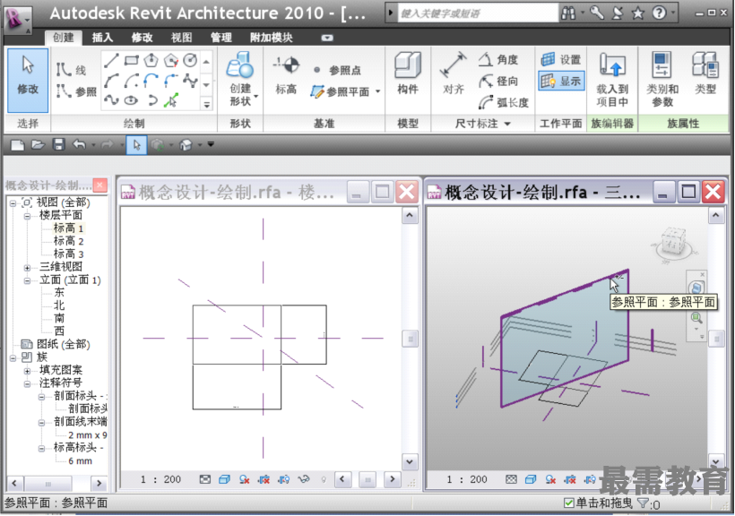Click the Level (标高) tool

pyautogui.click(x=286, y=75)
